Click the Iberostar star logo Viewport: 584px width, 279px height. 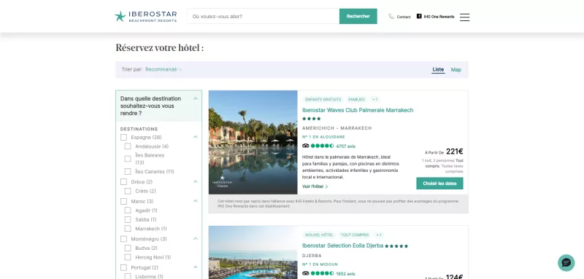pos(120,16)
